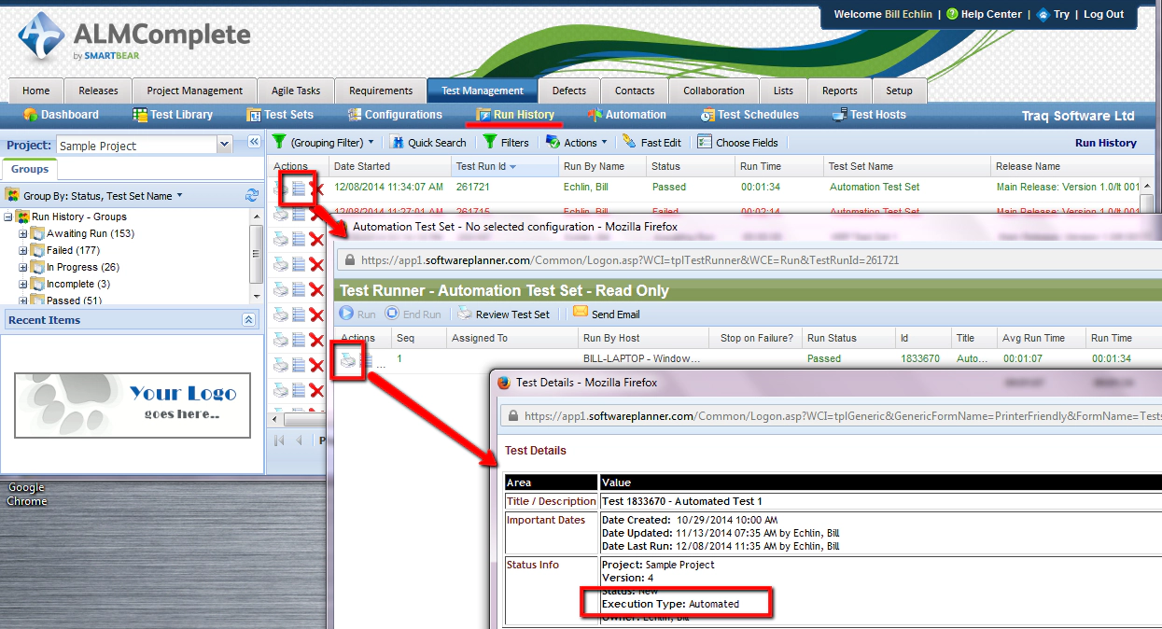Image resolution: width=1162 pixels, height=629 pixels.
Task: Click the Quick Search binoculars icon
Action: [398, 143]
